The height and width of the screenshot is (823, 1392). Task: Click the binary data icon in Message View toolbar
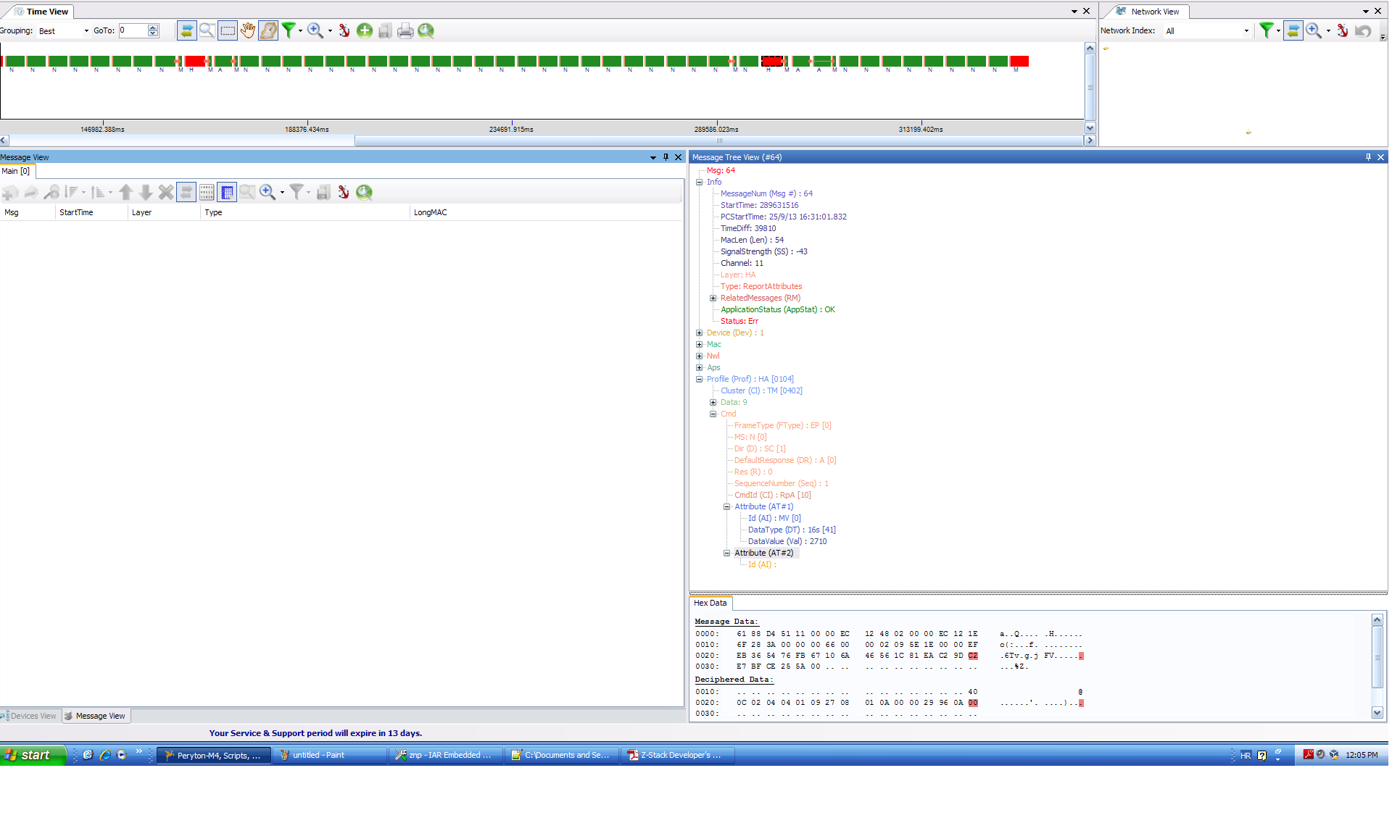click(207, 192)
